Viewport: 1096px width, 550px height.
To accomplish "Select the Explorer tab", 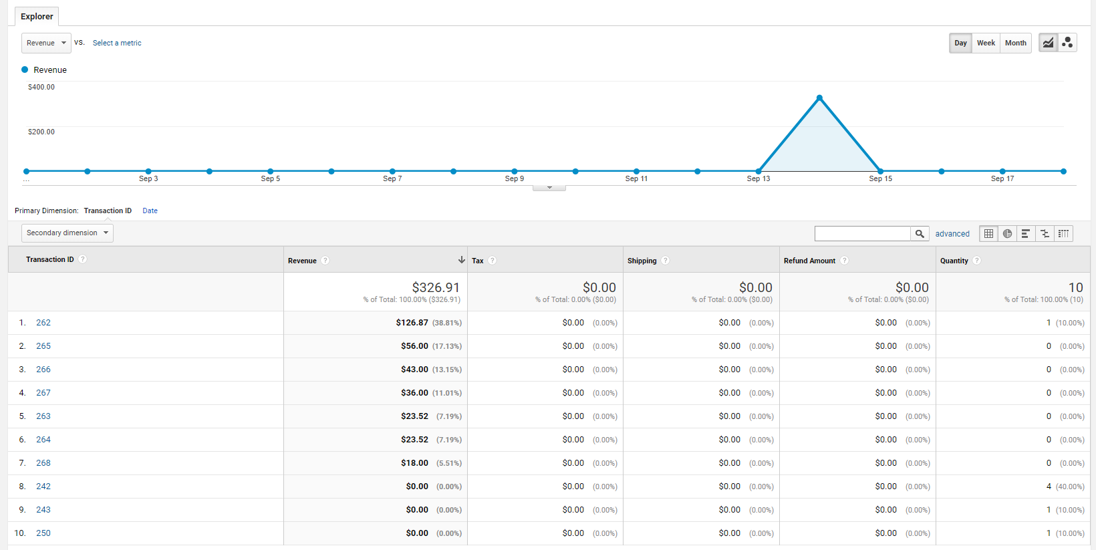I will 37,17.
